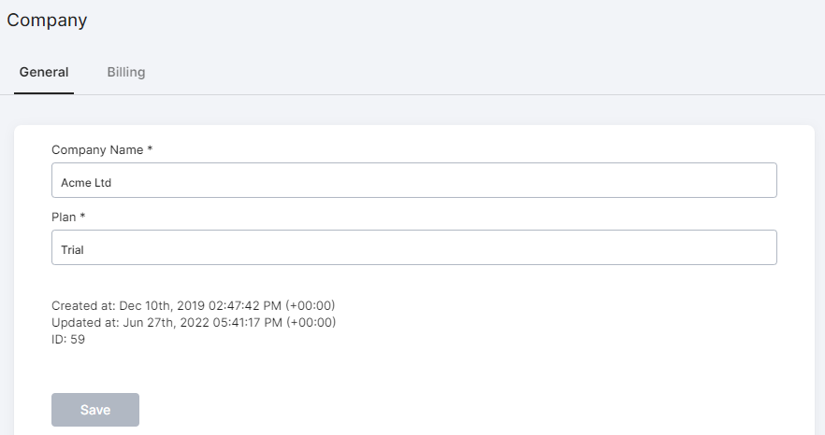Click the active underline beneath General
Image resolution: width=825 pixels, height=435 pixels.
44,93
